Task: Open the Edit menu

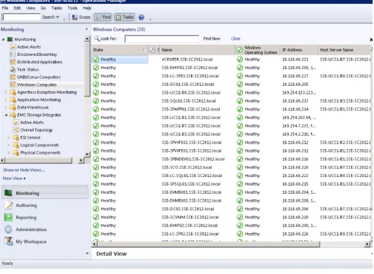Action: pos(17,8)
